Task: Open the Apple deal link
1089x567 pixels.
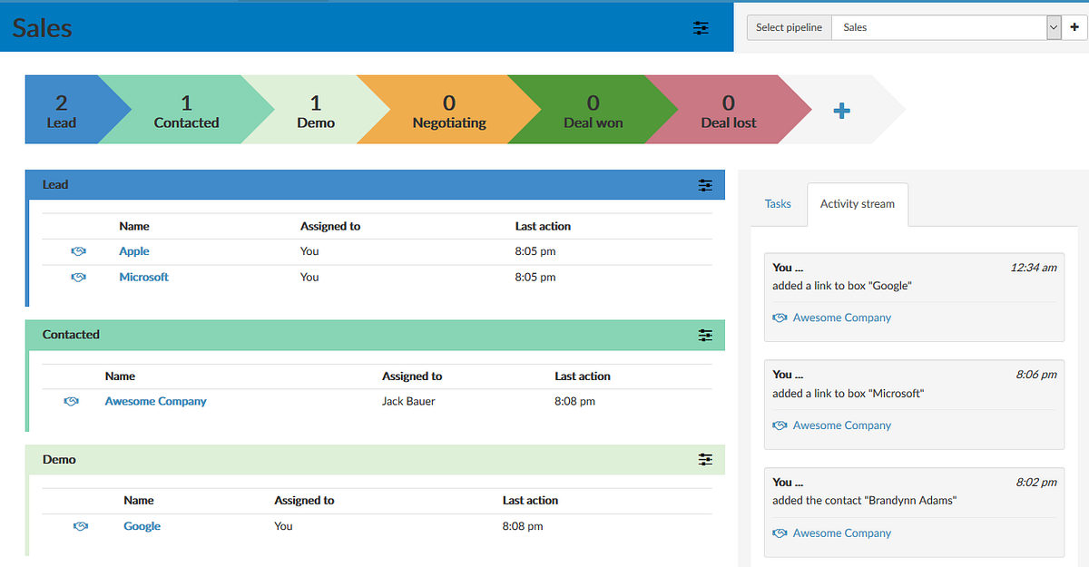Action: [x=134, y=251]
